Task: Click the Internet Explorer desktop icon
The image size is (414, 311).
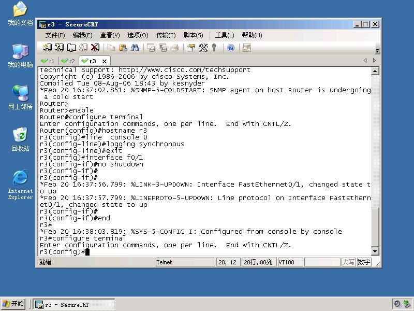Action: coord(20,185)
